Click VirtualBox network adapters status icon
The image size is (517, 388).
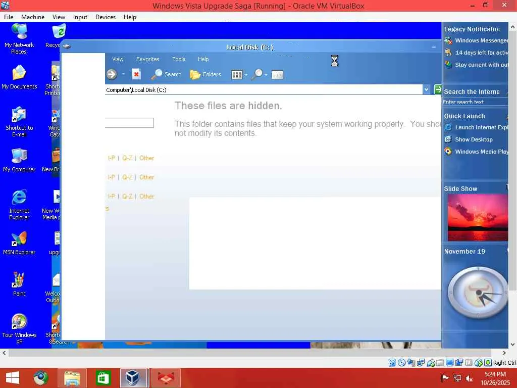(x=421, y=363)
